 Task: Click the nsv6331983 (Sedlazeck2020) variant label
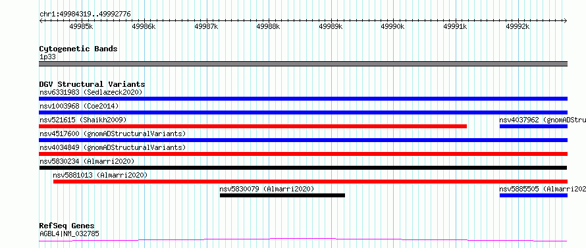coord(91,92)
